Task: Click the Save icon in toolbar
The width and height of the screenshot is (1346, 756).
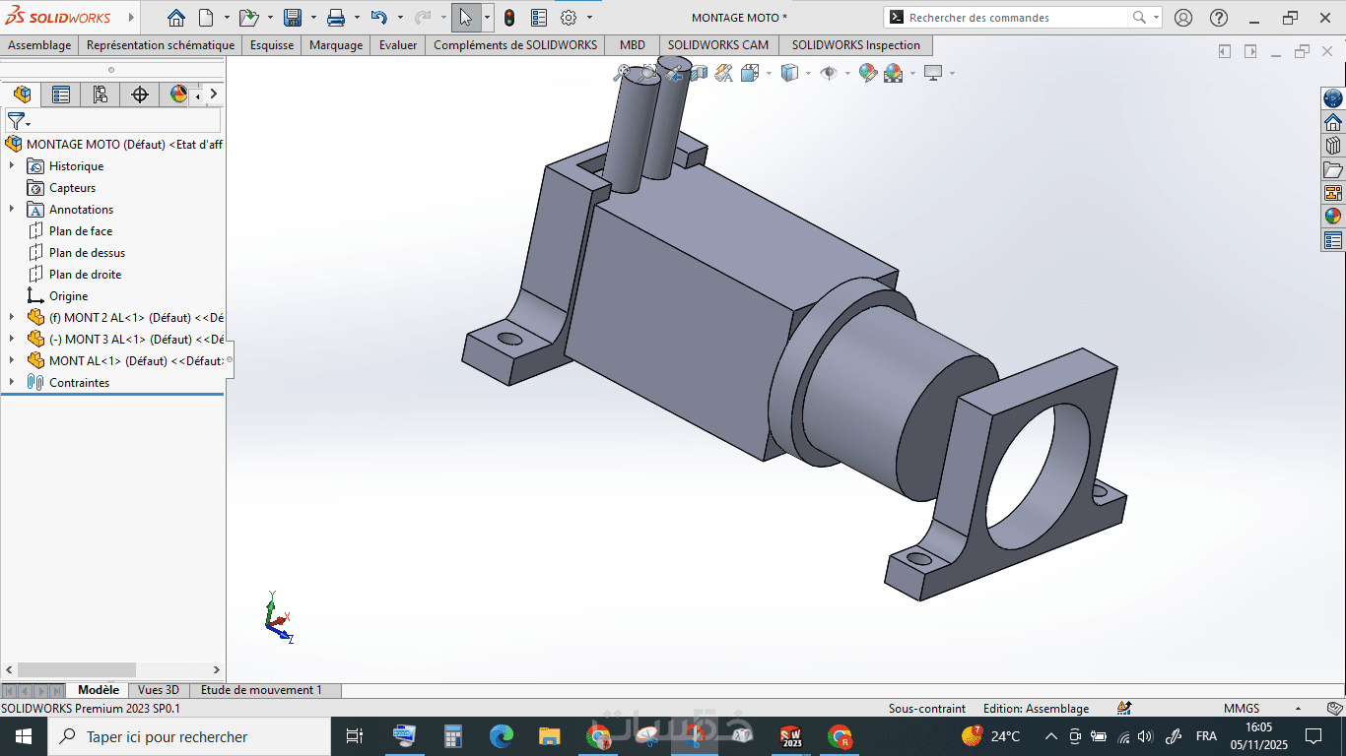Action: (293, 18)
